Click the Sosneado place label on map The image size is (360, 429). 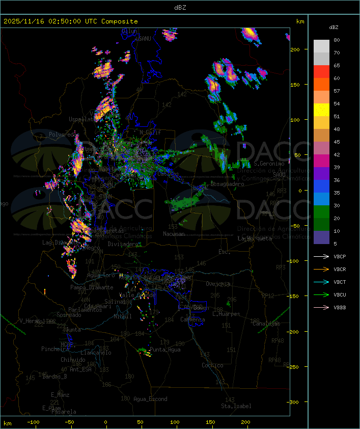click(69, 315)
